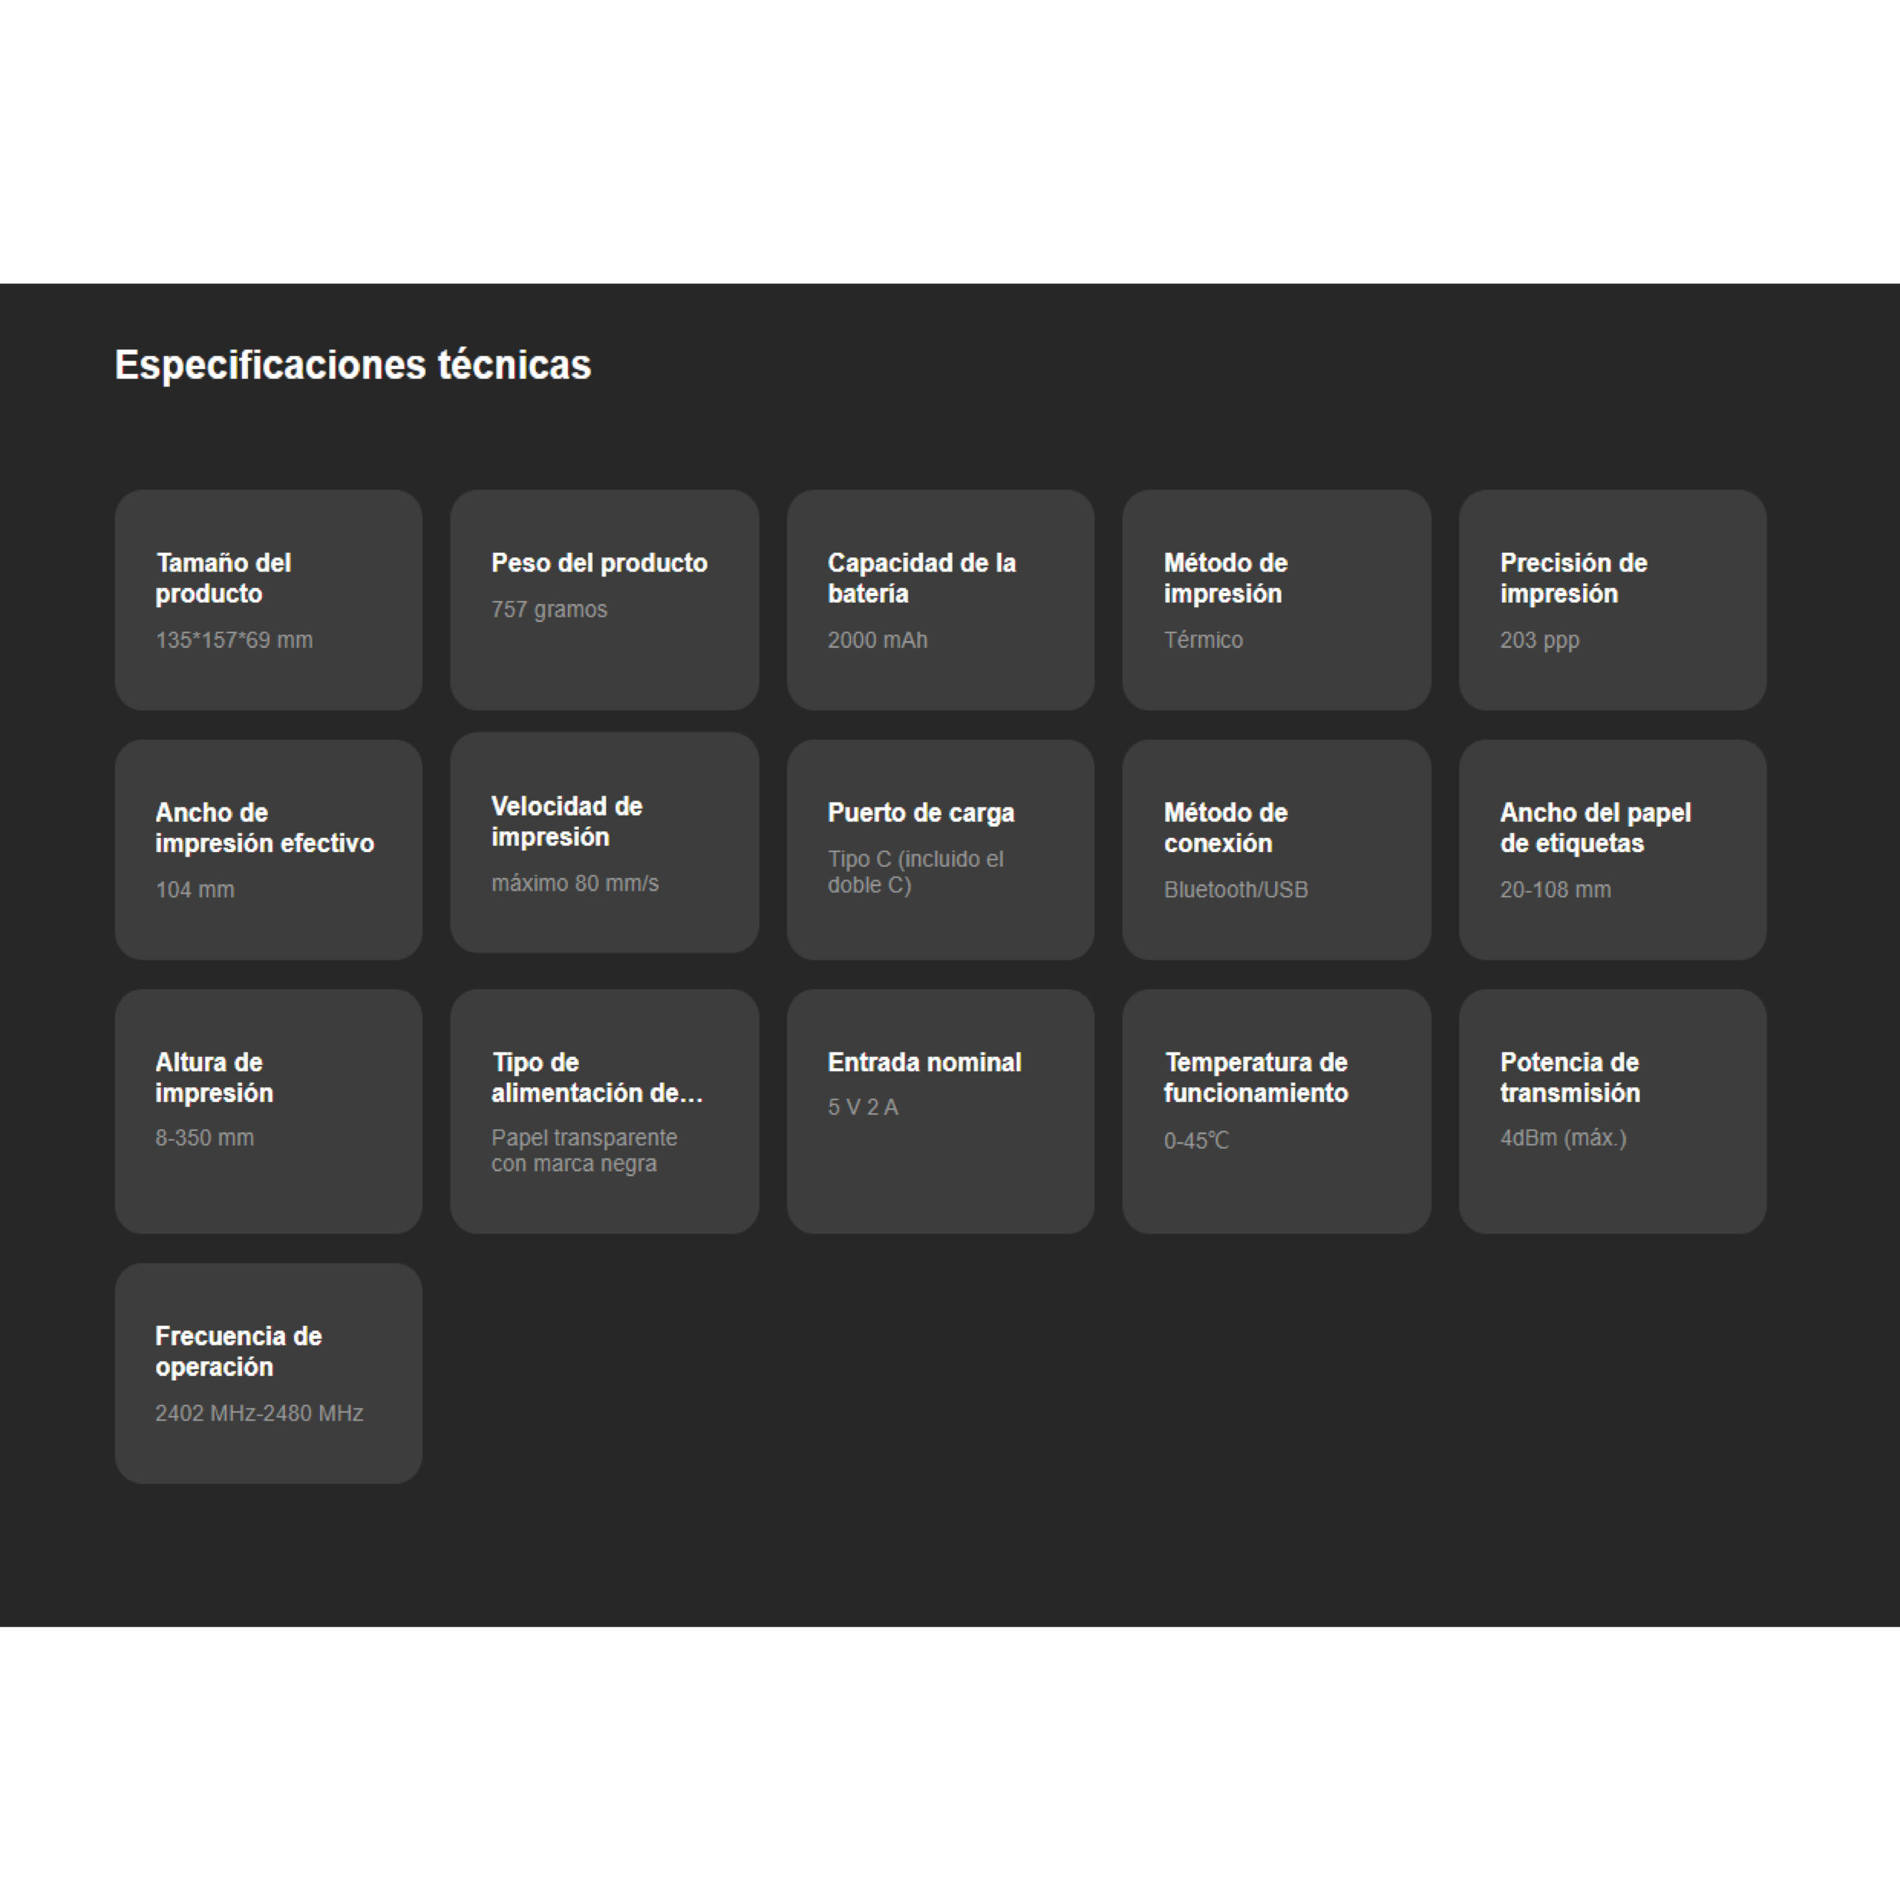
Task: Open the Método de conexión card
Action: click(1276, 850)
